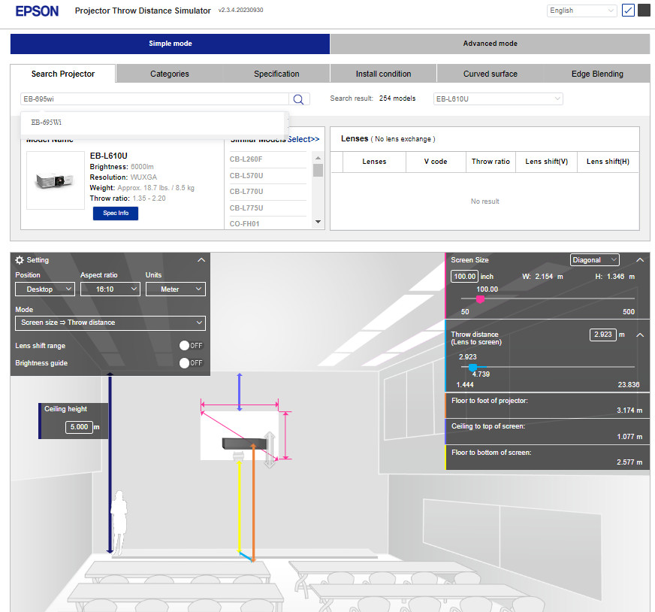
Task: Click Floor to bottom of screen value 2.577 m
Action: [629, 462]
